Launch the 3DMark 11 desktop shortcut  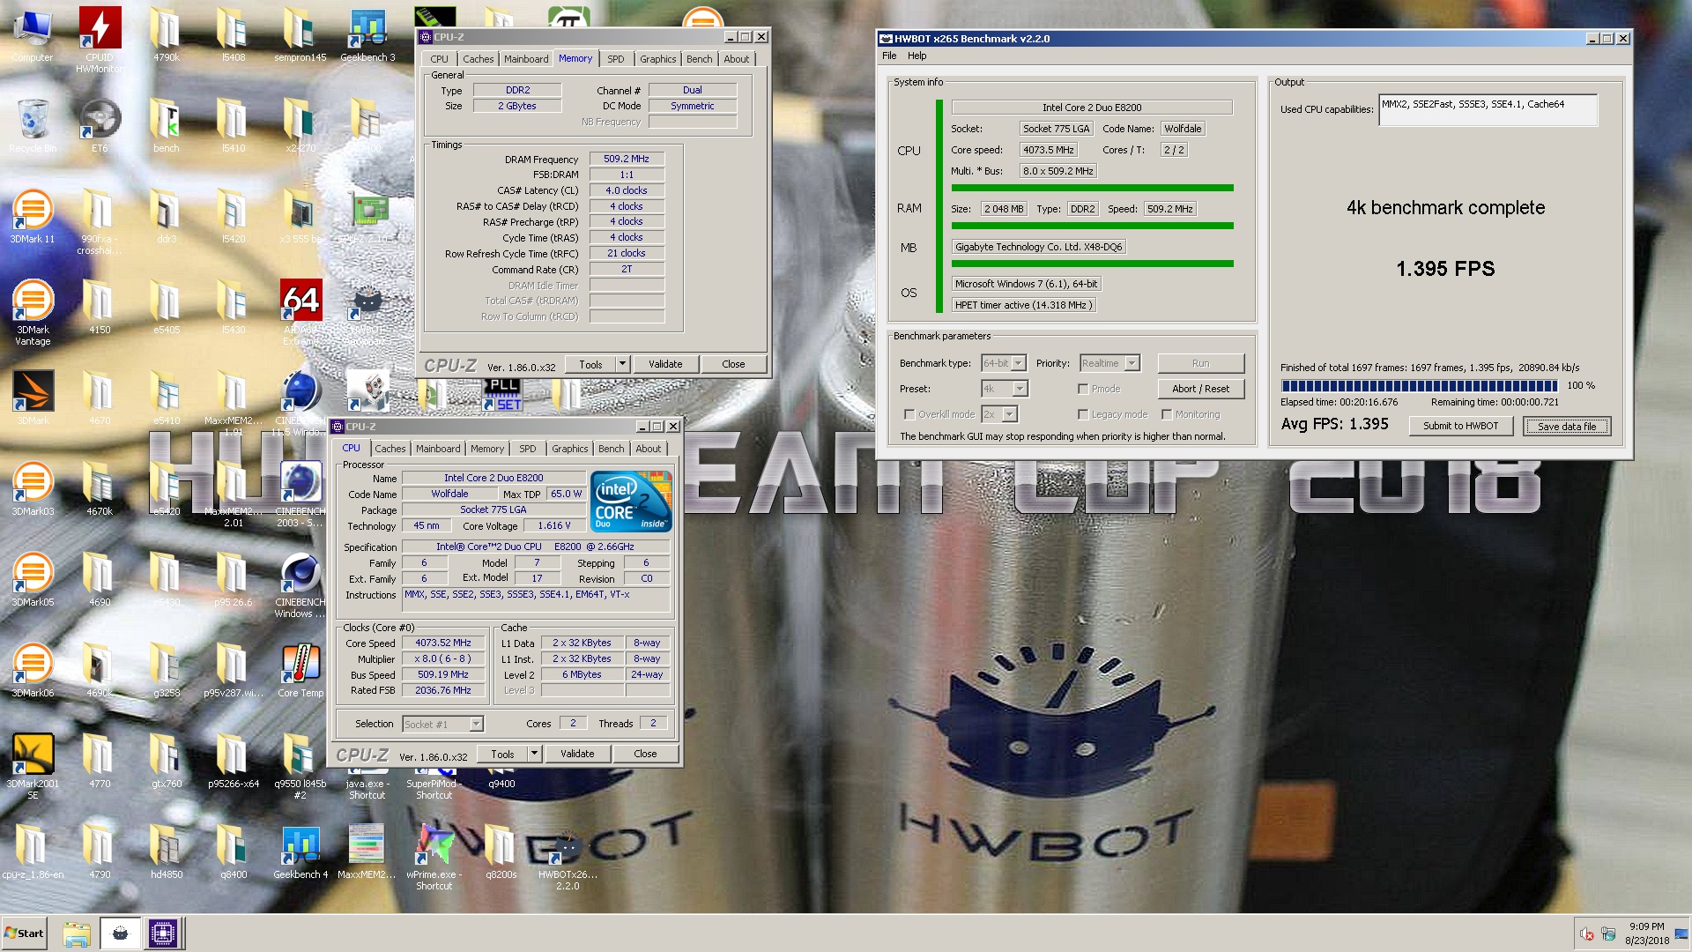(33, 216)
